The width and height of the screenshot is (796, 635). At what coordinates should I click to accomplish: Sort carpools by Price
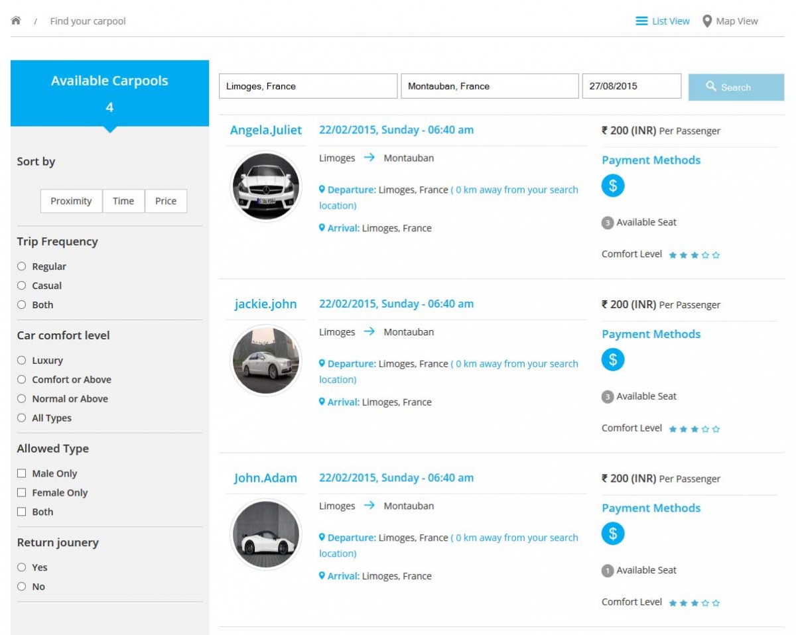[x=166, y=202]
